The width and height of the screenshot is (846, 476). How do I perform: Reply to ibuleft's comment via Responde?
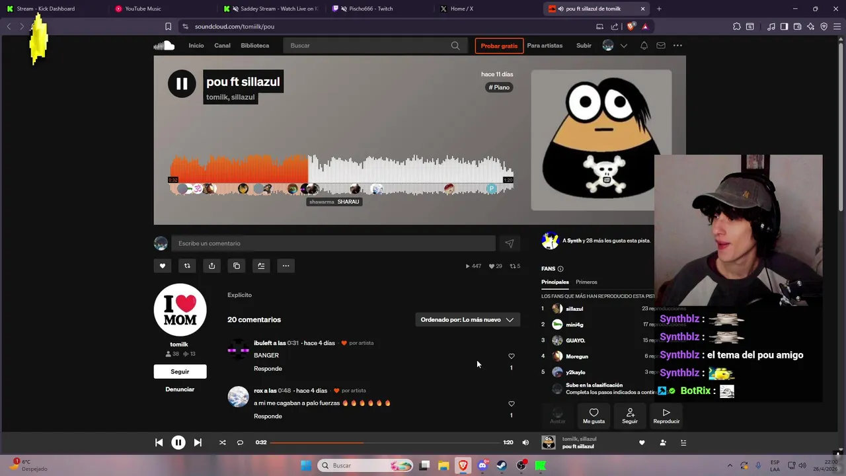[x=268, y=369]
